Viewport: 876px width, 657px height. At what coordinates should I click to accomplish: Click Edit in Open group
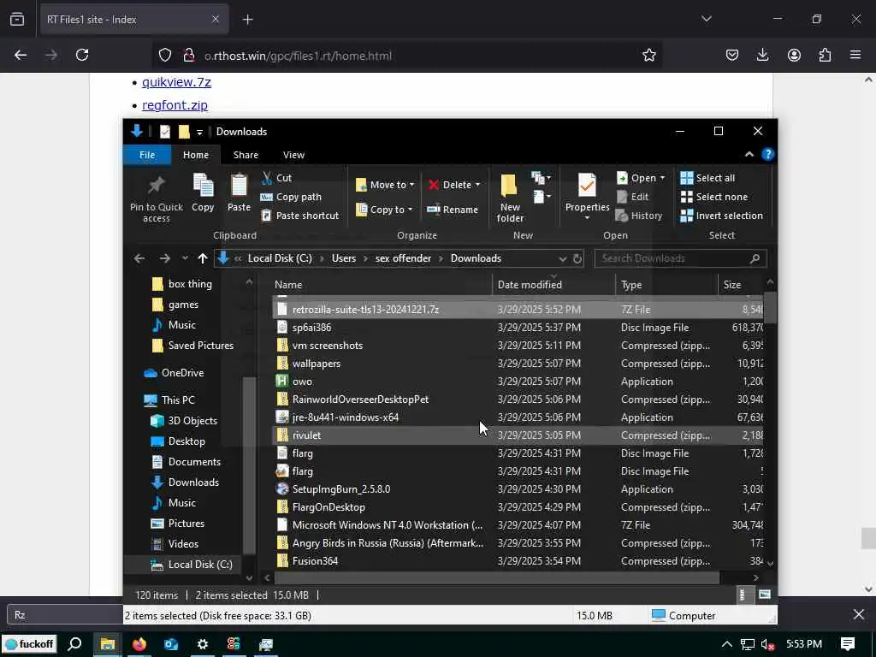[632, 197]
